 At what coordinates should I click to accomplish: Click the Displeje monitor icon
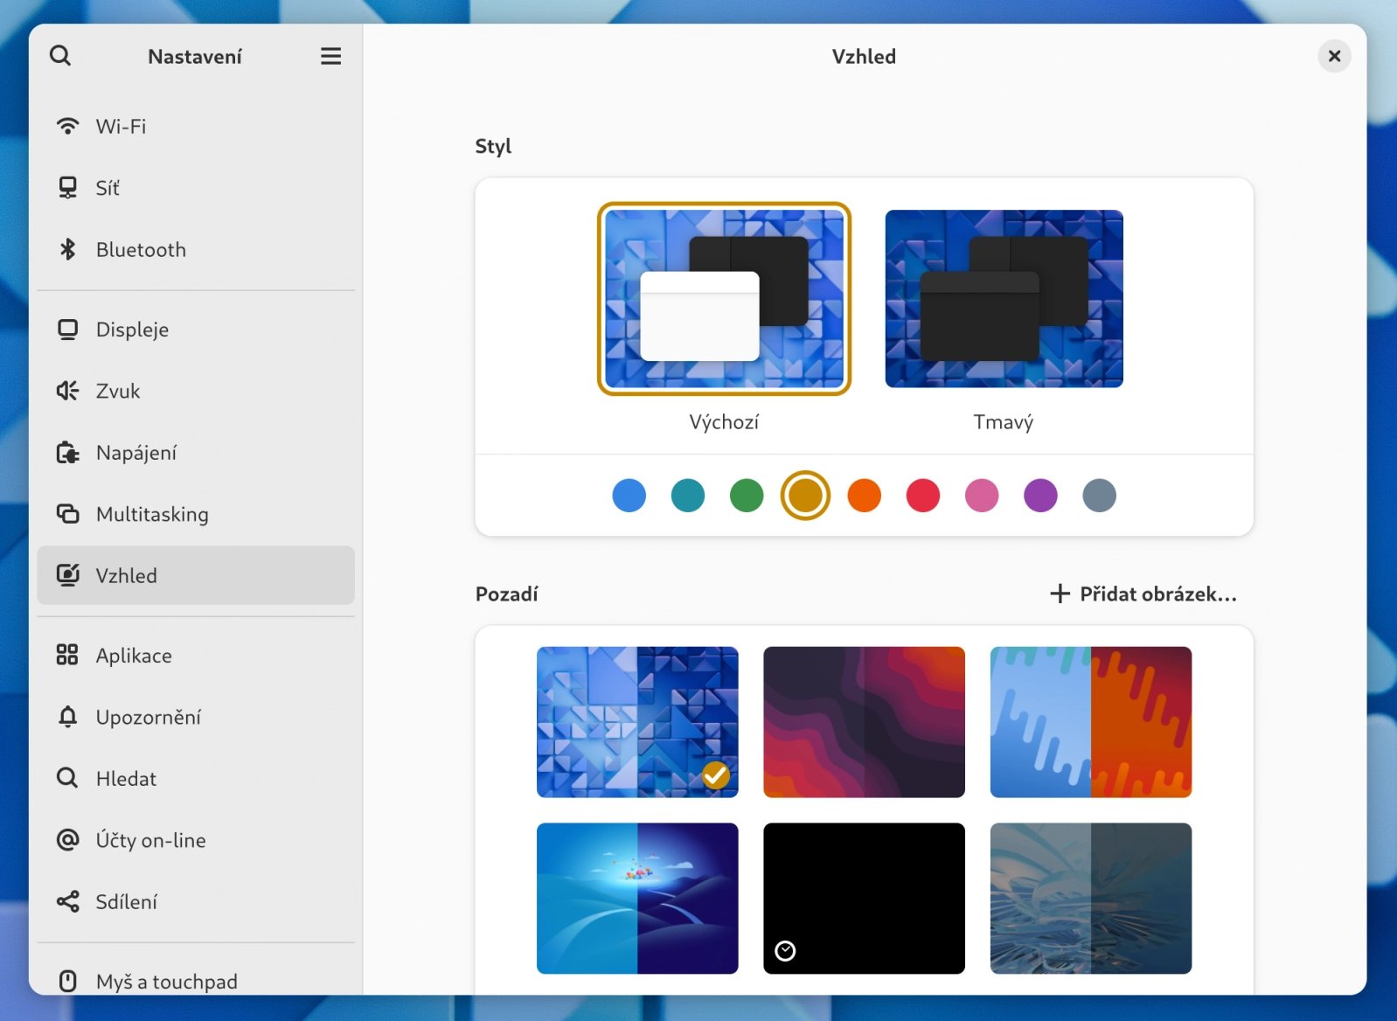click(67, 330)
